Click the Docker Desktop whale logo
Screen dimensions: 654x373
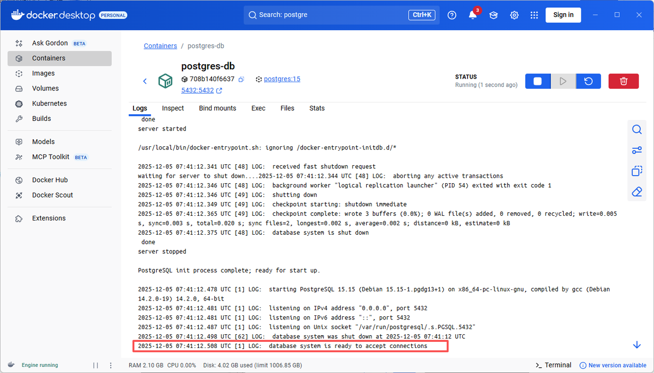(x=18, y=15)
